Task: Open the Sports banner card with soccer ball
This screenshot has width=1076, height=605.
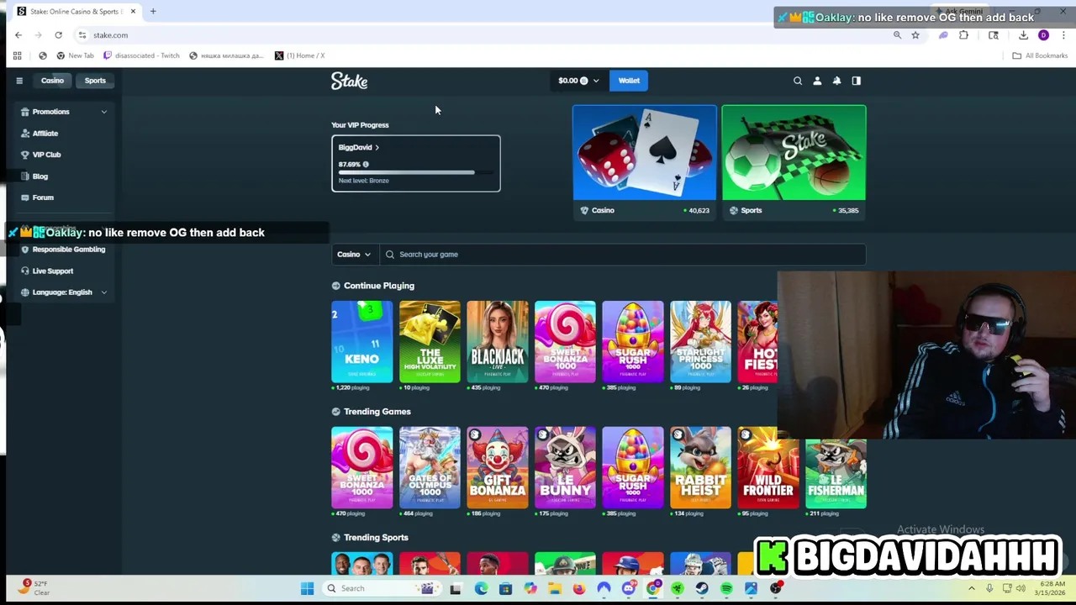Action: (794, 161)
